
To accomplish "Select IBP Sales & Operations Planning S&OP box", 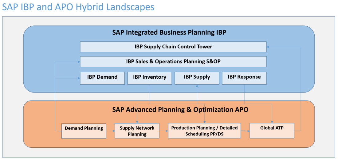I will pos(173,62).
